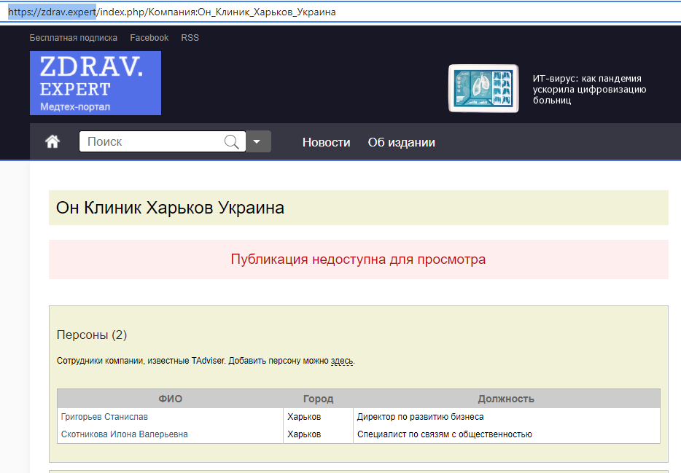Image resolution: width=681 pixels, height=473 pixels.
Task: Open article about ИТ-вирус pandemic digitalization
Action: click(x=589, y=89)
